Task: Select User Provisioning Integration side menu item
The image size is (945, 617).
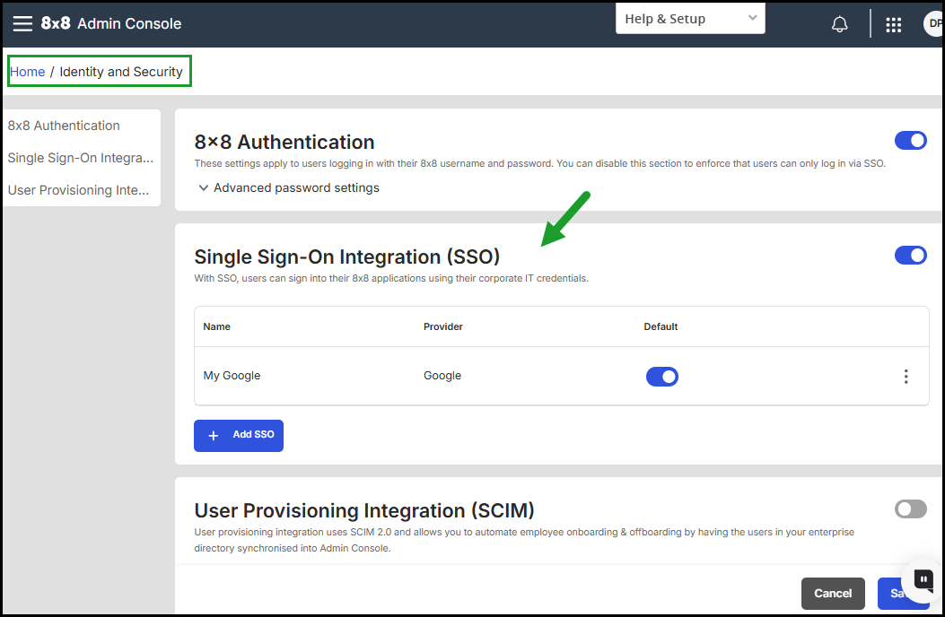Action: point(78,190)
